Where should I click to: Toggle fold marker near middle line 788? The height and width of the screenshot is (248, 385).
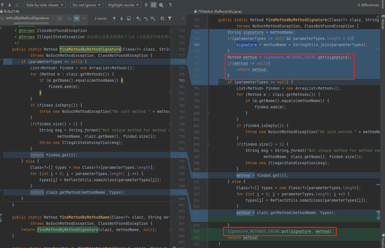[171, 124]
